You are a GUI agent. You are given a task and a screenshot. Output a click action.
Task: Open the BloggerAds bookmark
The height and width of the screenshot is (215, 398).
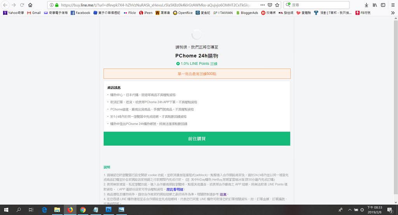(x=247, y=13)
